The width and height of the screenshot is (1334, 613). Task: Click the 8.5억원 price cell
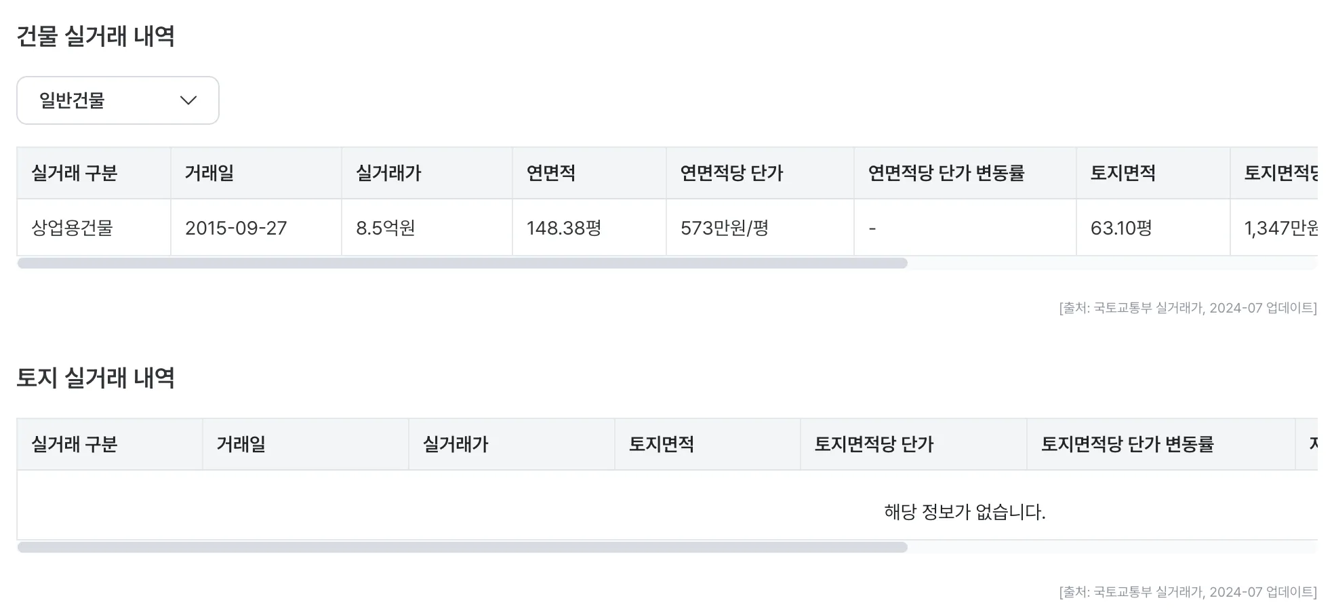tap(385, 228)
